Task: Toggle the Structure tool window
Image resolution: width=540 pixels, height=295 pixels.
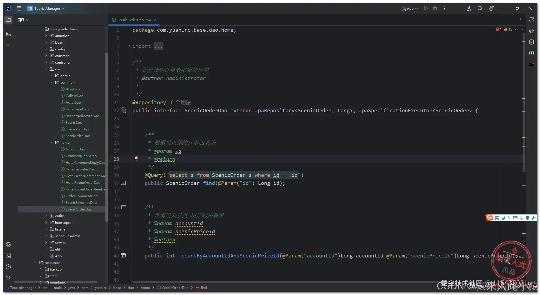Action: [8, 34]
